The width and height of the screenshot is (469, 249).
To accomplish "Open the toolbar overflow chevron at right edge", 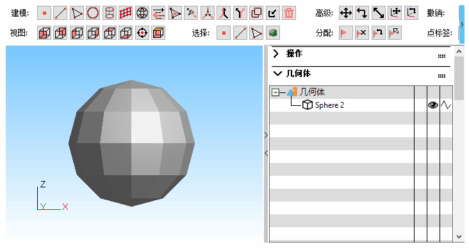I will (x=462, y=24).
